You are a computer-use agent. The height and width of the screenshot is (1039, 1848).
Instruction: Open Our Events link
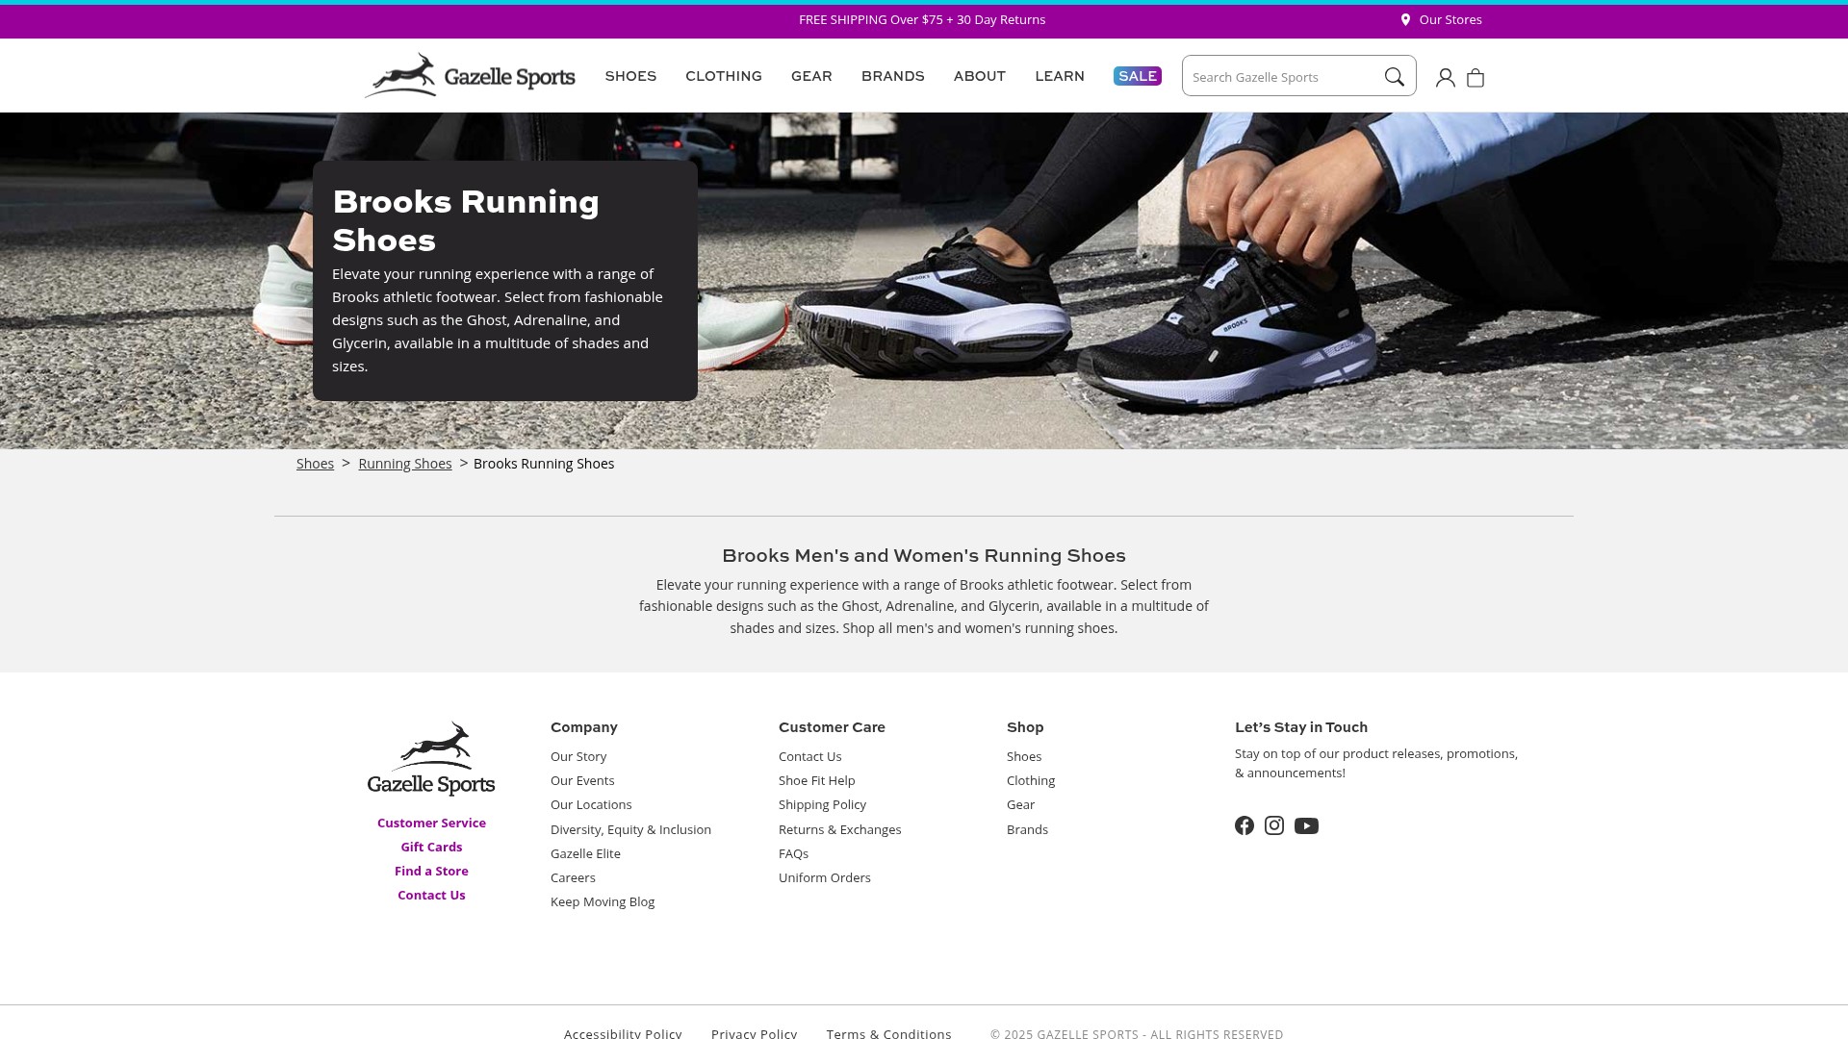tap(582, 780)
